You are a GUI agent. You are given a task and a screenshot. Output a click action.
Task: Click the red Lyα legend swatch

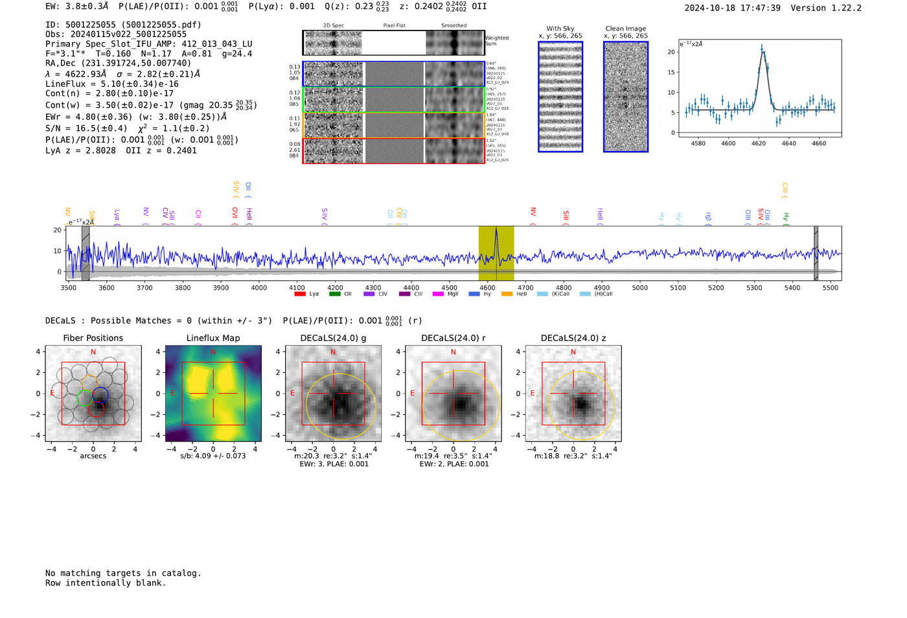tap(299, 294)
